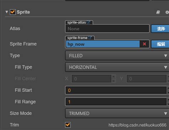Click the Fill Center X stepper arrows
The width and height of the screenshot is (169, 130).
tap(113, 79)
